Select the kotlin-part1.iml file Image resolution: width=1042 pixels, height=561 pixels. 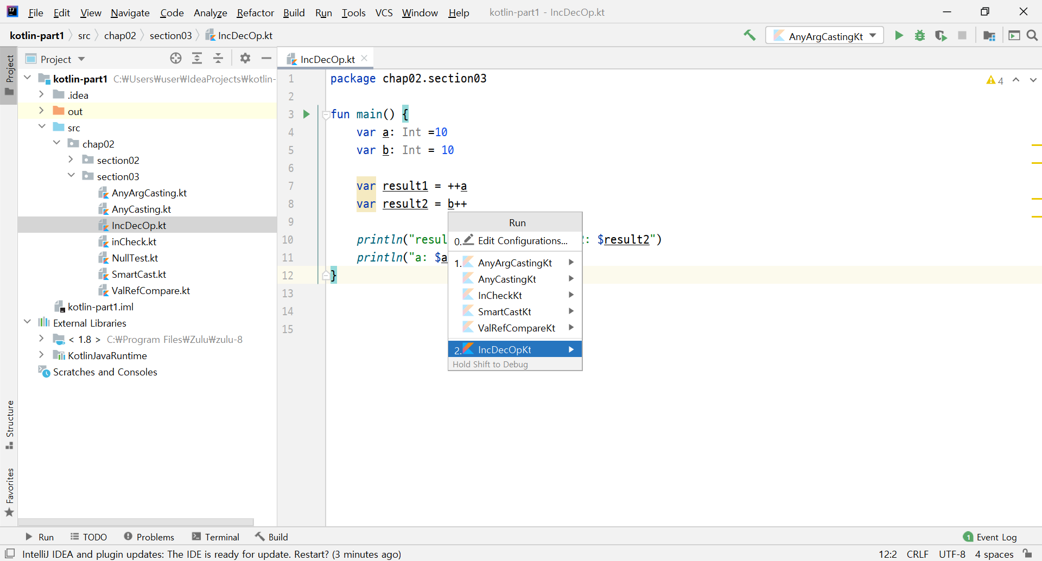pyautogui.click(x=100, y=307)
